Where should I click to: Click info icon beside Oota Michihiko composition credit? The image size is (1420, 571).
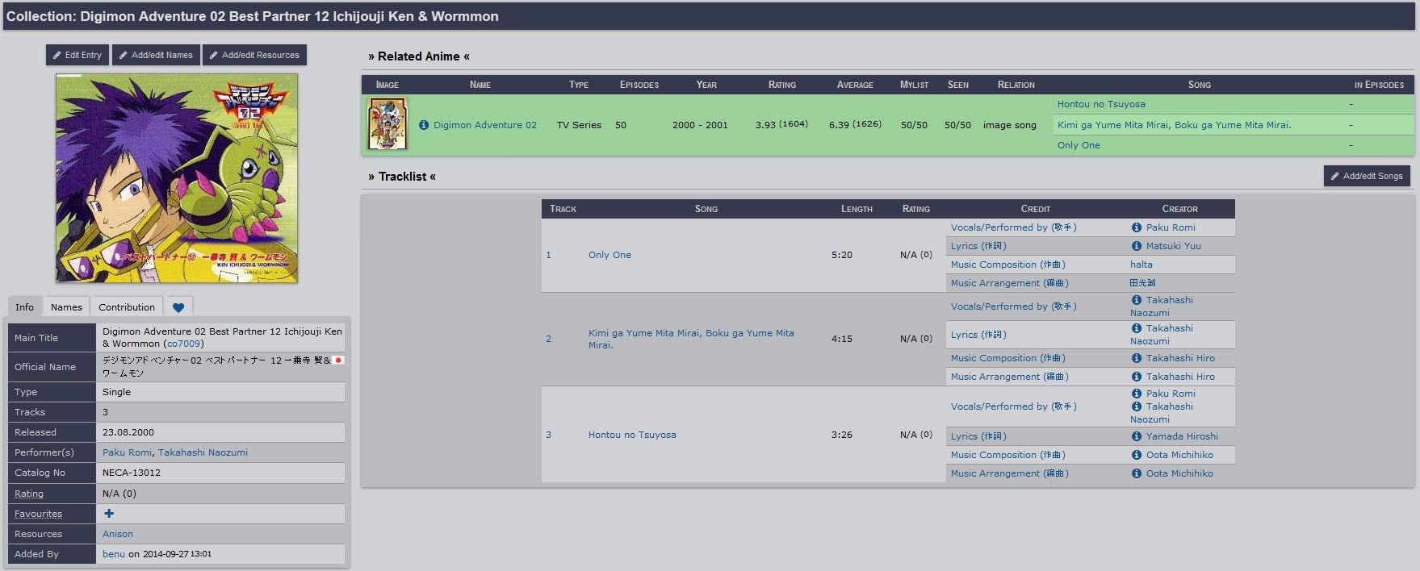[1137, 455]
